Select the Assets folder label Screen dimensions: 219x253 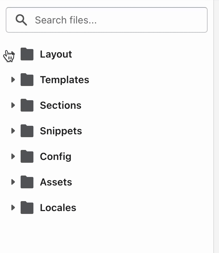[56, 182]
